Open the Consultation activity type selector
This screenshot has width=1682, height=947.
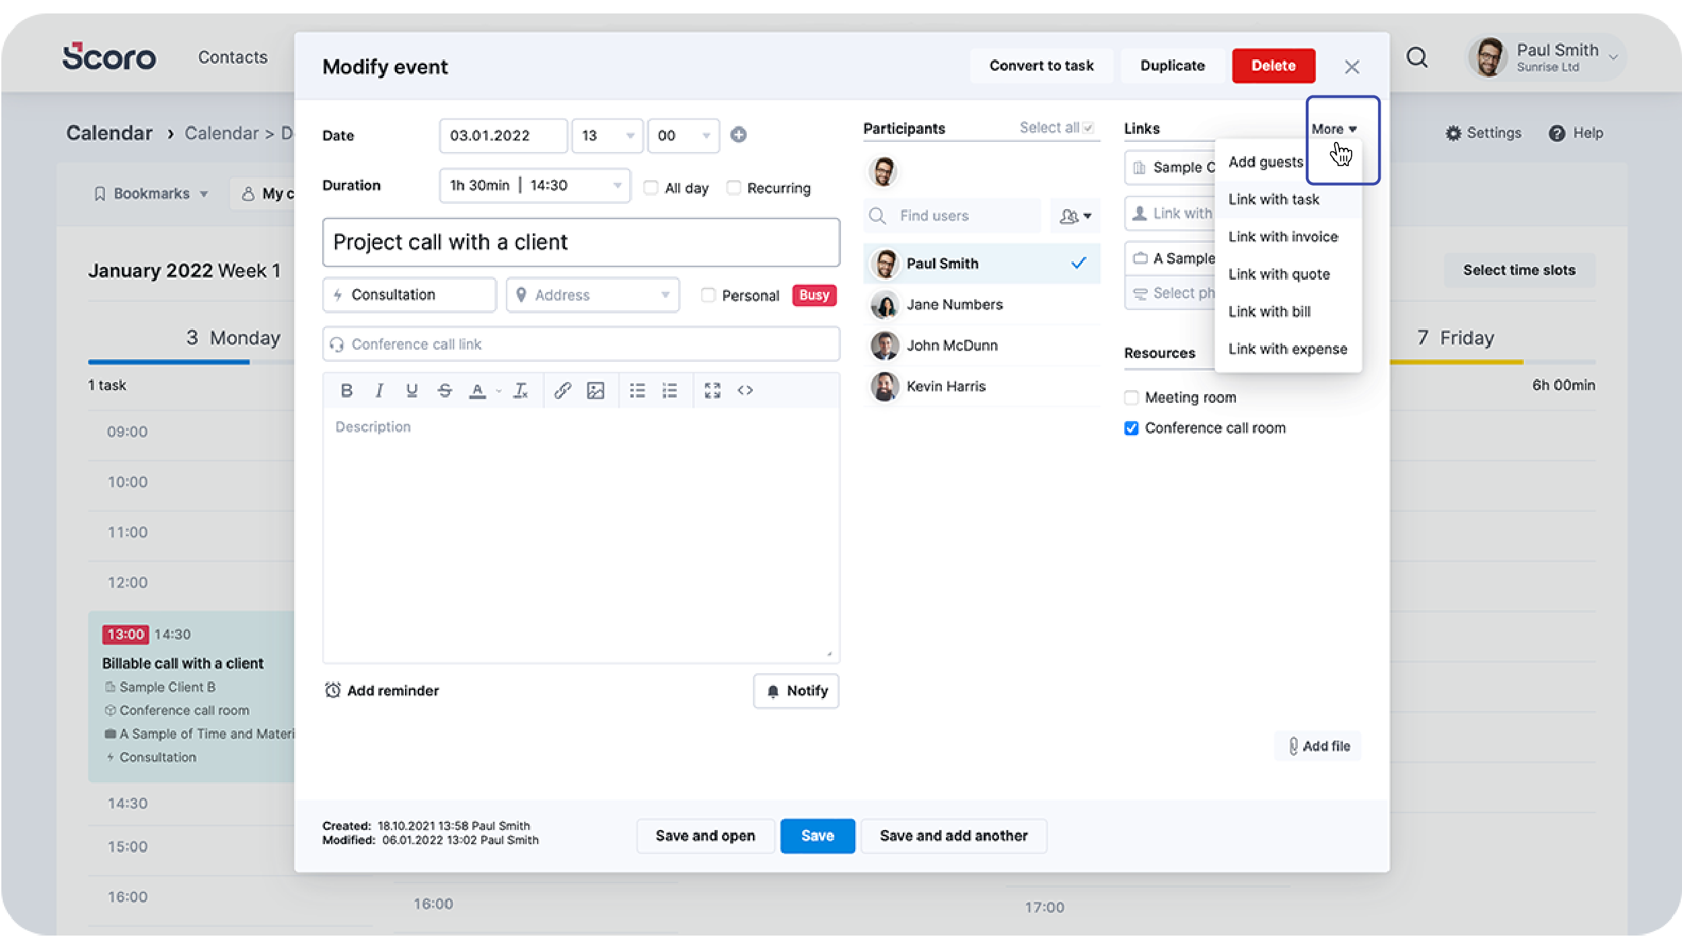[x=409, y=295]
